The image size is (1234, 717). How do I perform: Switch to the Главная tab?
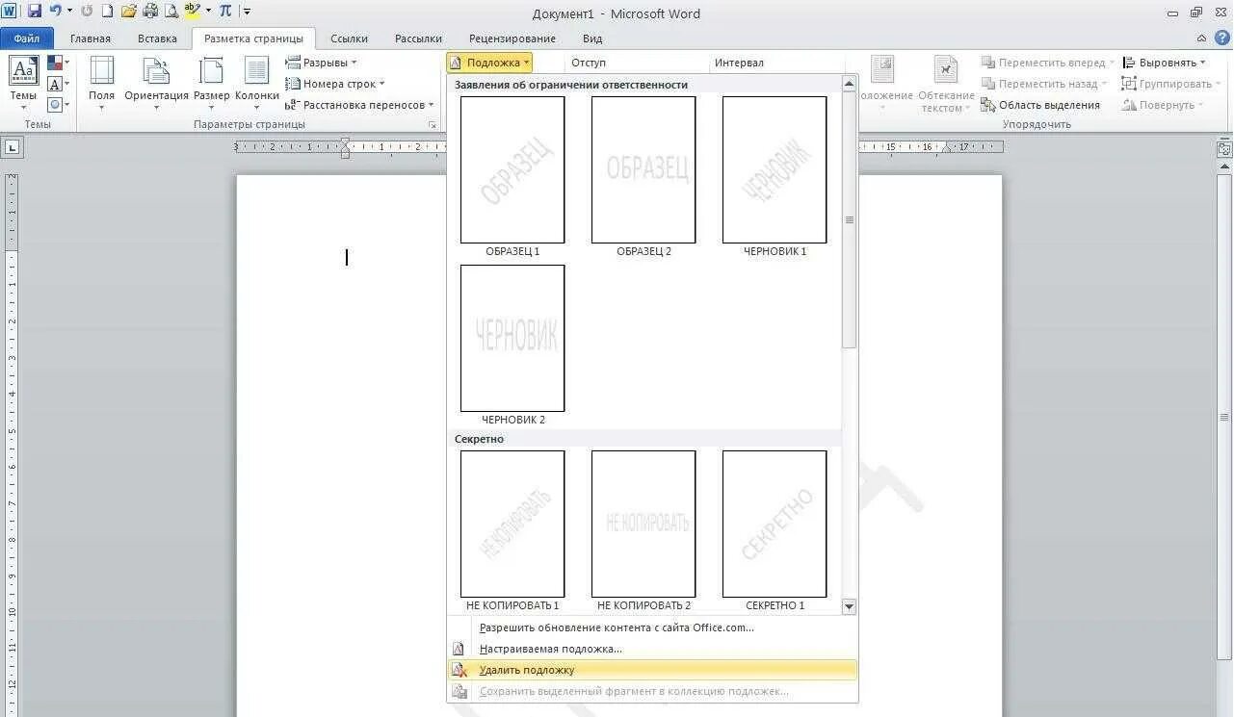point(91,38)
